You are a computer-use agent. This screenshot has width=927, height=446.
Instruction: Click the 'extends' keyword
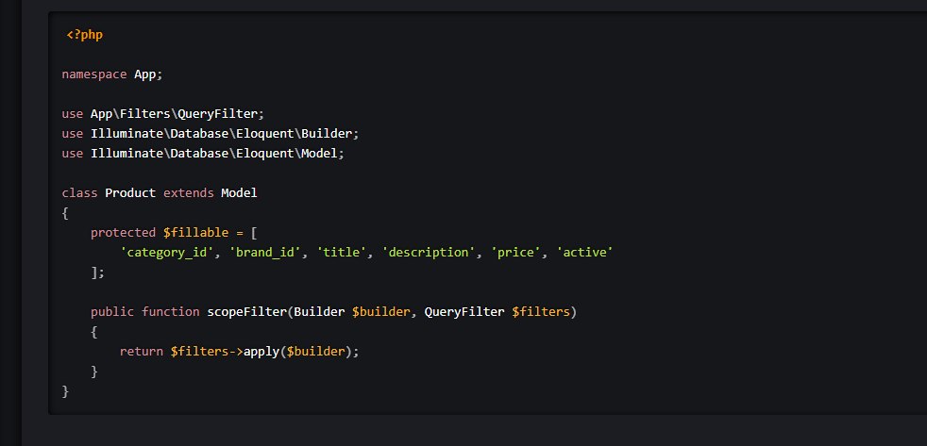pyautogui.click(x=189, y=193)
